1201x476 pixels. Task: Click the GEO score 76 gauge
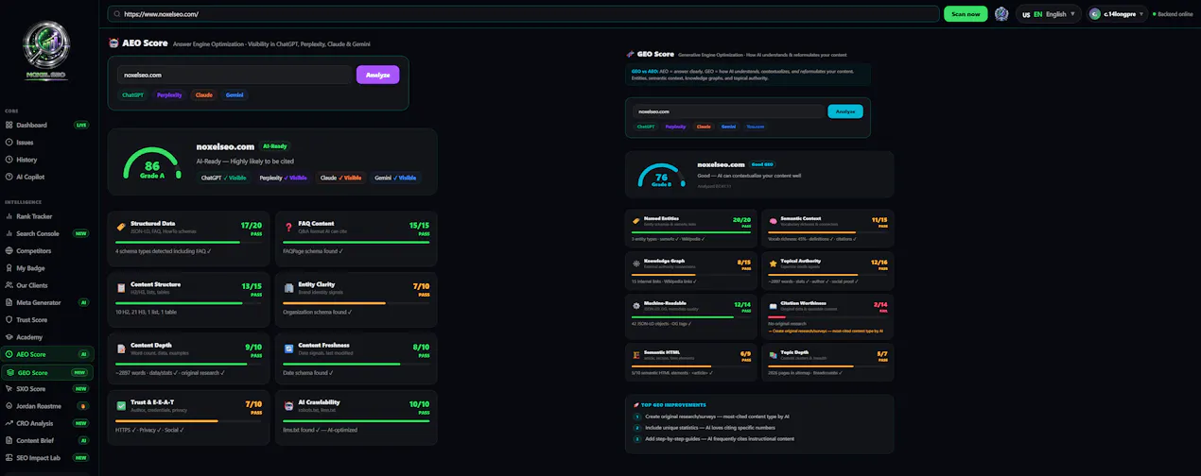tap(661, 175)
